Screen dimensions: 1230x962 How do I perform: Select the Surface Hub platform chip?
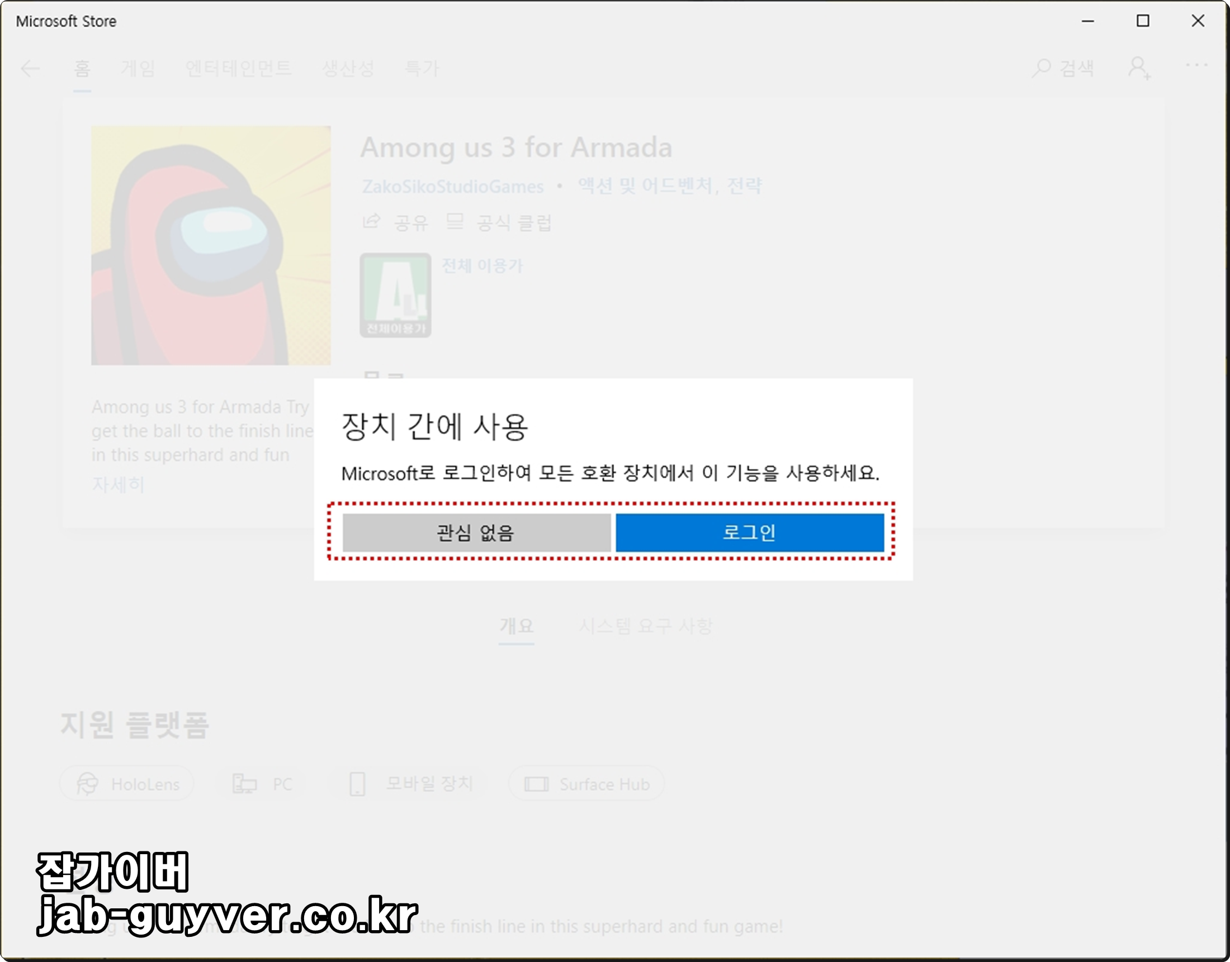pos(586,783)
